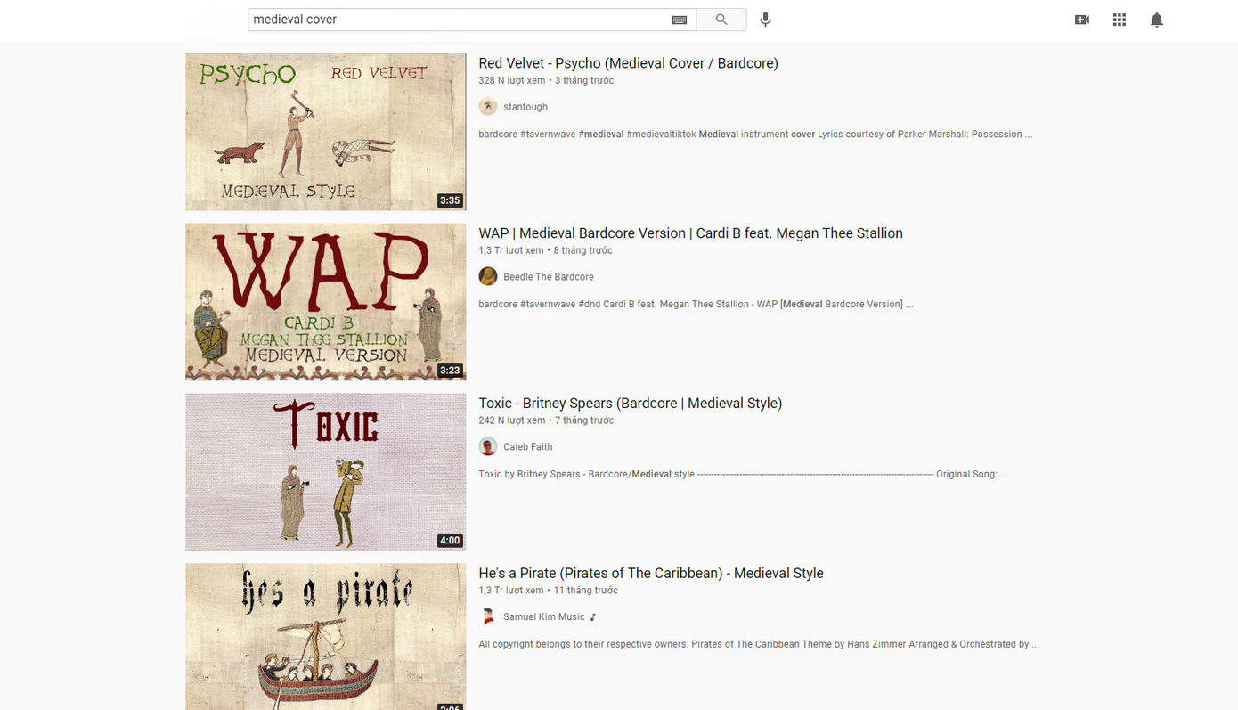Click Samuel Kim Music channel avatar
Viewport: 1238px width, 710px height.
[488, 616]
